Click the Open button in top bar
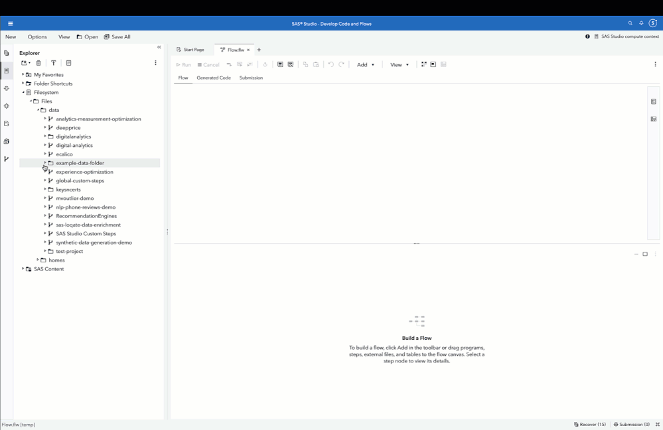 87,36
